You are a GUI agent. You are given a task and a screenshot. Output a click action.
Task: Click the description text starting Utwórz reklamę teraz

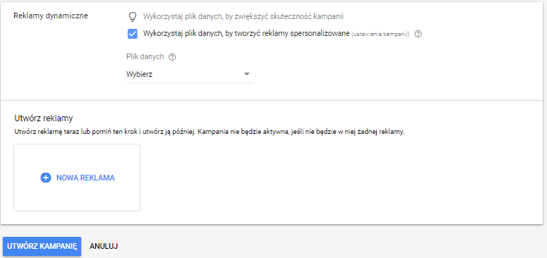point(210,133)
